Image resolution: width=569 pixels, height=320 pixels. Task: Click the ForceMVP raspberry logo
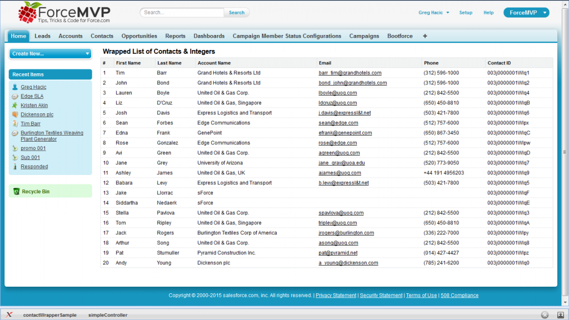pos(29,12)
